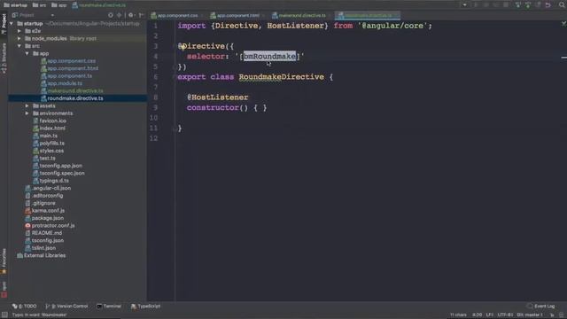Click the karma.conf.js file icon
Viewport: 567px width, 319px height.
pyautogui.click(x=27, y=211)
